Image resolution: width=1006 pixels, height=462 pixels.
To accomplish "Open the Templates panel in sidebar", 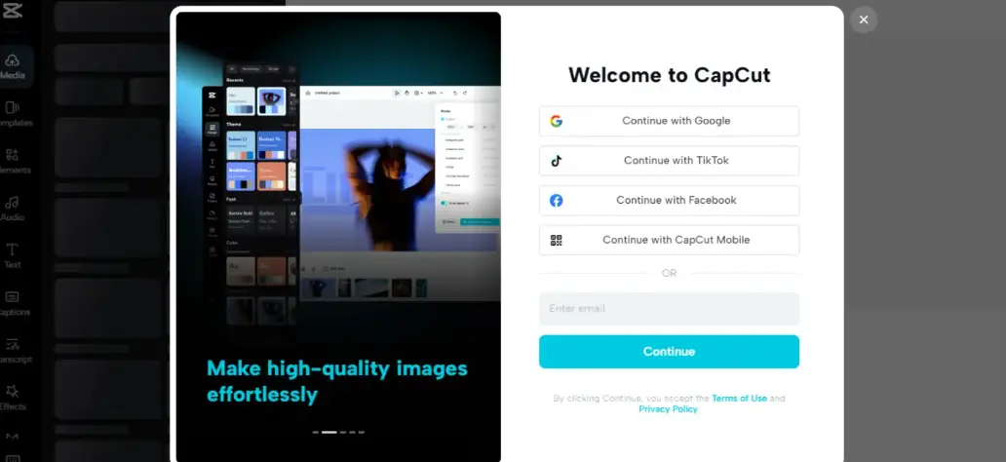I will [13, 114].
